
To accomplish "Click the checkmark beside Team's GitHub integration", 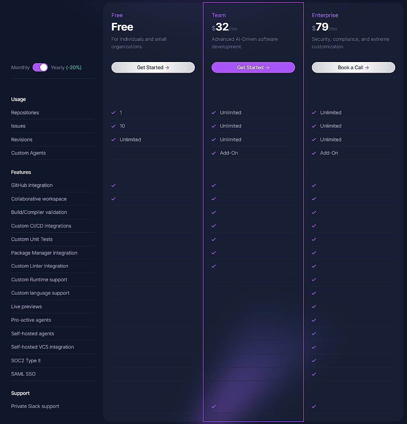I will (213, 185).
